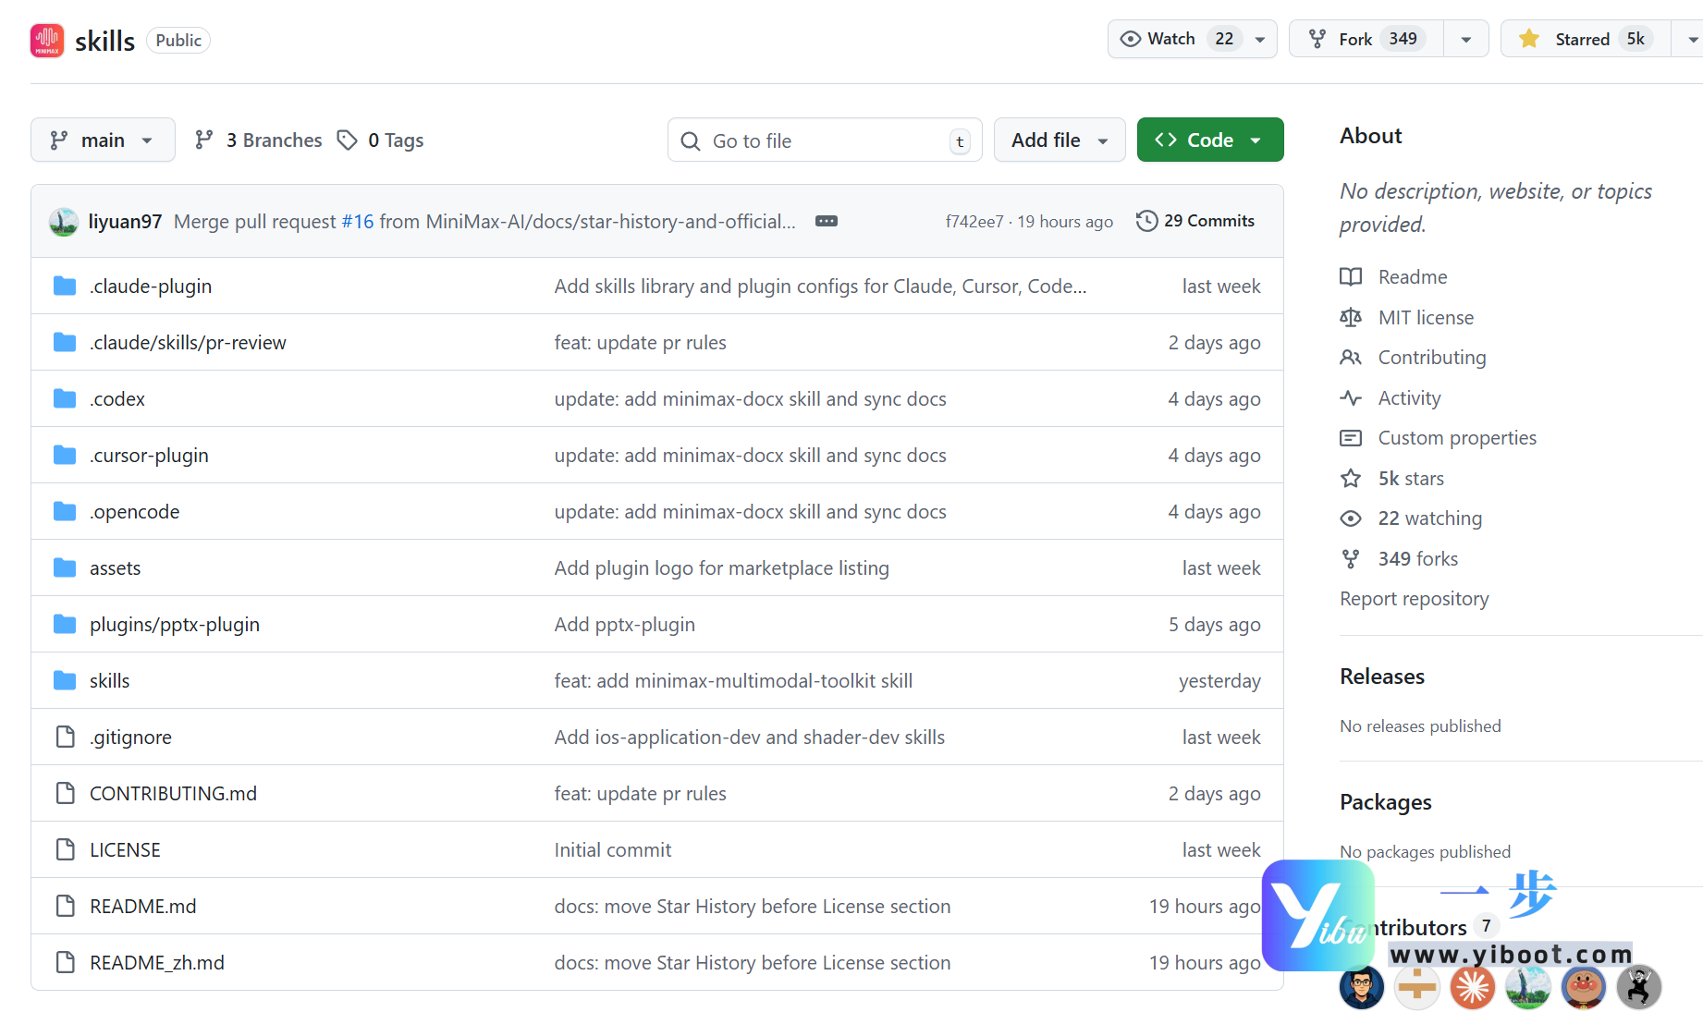Open the Fork options dropdown arrow
1703x1012 pixels.
(x=1465, y=39)
